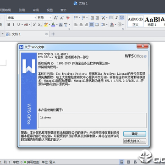Click the distributed alignment icon
Image resolution: width=165 pixels, height=165 pixels.
(97, 24)
